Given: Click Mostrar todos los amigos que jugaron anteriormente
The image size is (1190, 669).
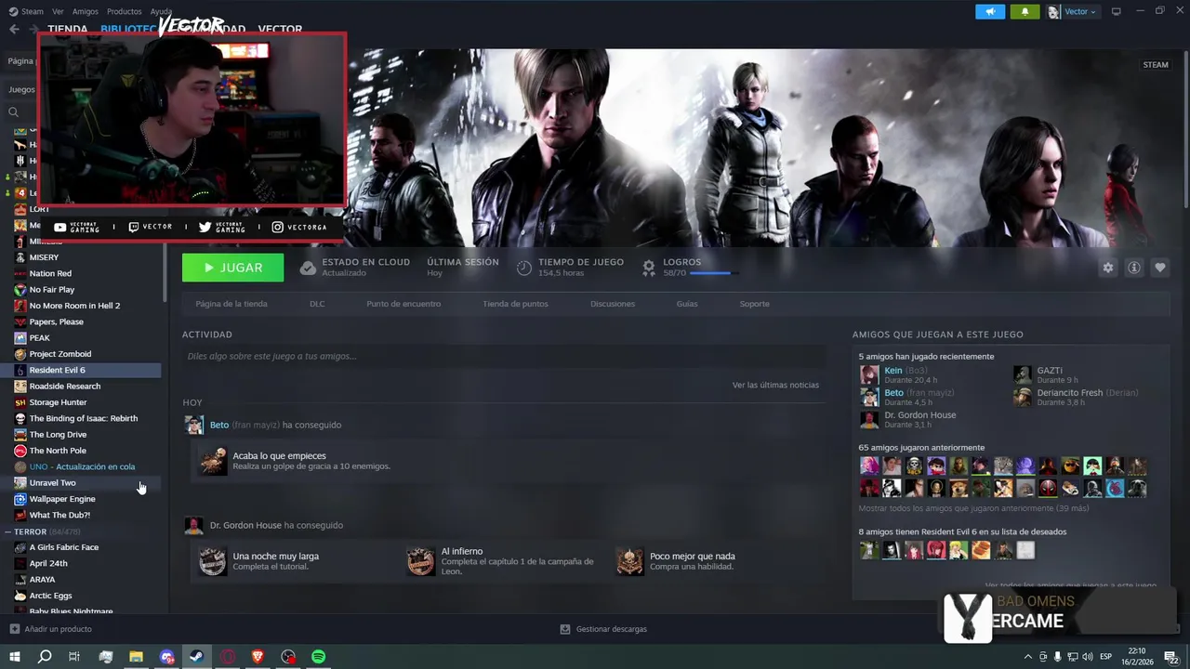Looking at the screenshot, I should [x=973, y=508].
